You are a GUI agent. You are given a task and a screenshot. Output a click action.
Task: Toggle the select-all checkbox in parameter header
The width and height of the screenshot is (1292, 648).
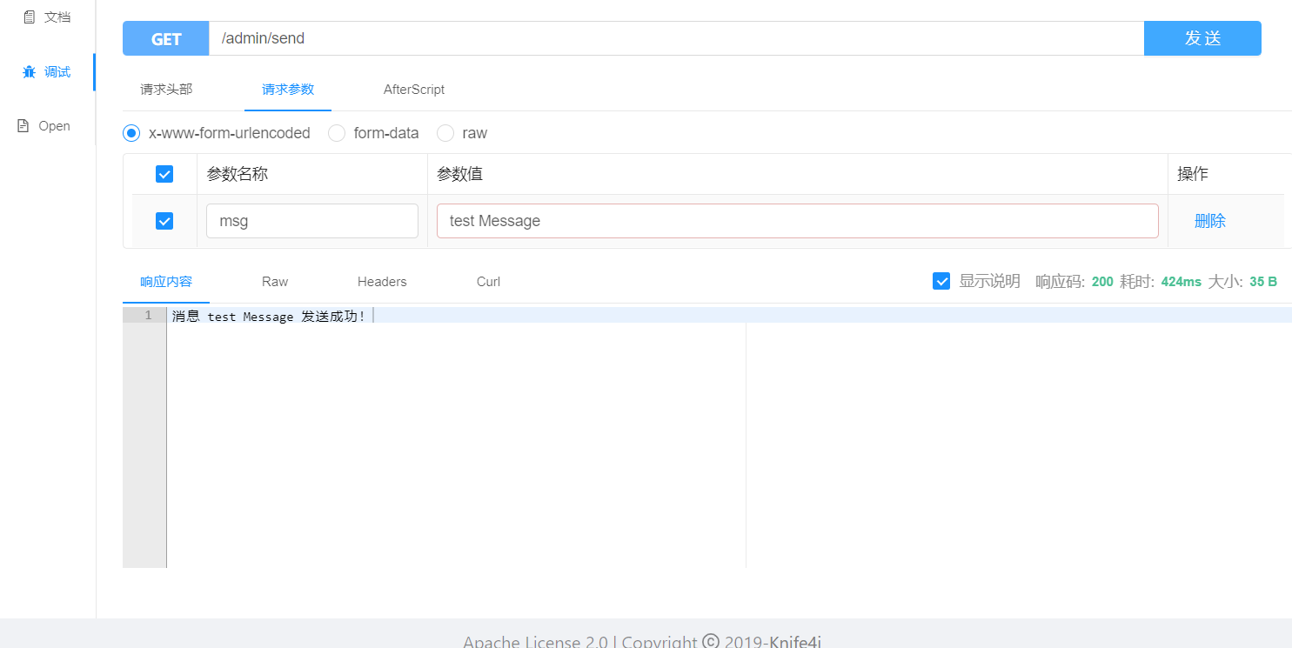[164, 174]
